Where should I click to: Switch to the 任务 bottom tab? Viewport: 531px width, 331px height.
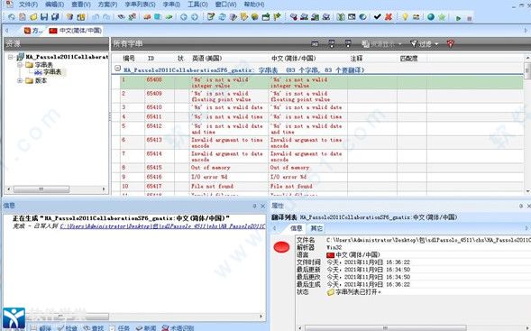click(120, 328)
